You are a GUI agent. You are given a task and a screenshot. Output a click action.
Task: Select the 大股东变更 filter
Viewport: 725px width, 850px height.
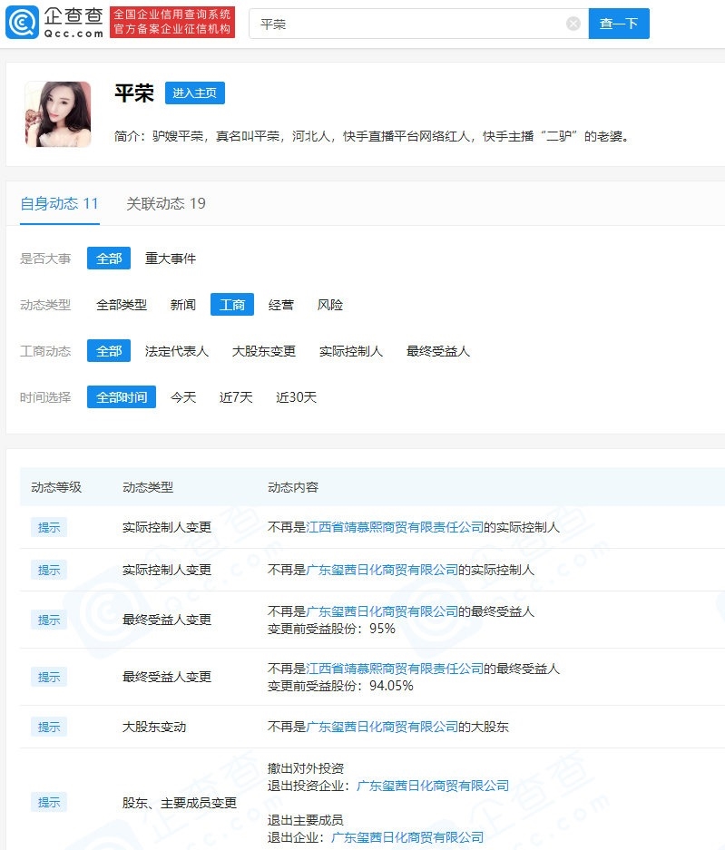point(264,351)
